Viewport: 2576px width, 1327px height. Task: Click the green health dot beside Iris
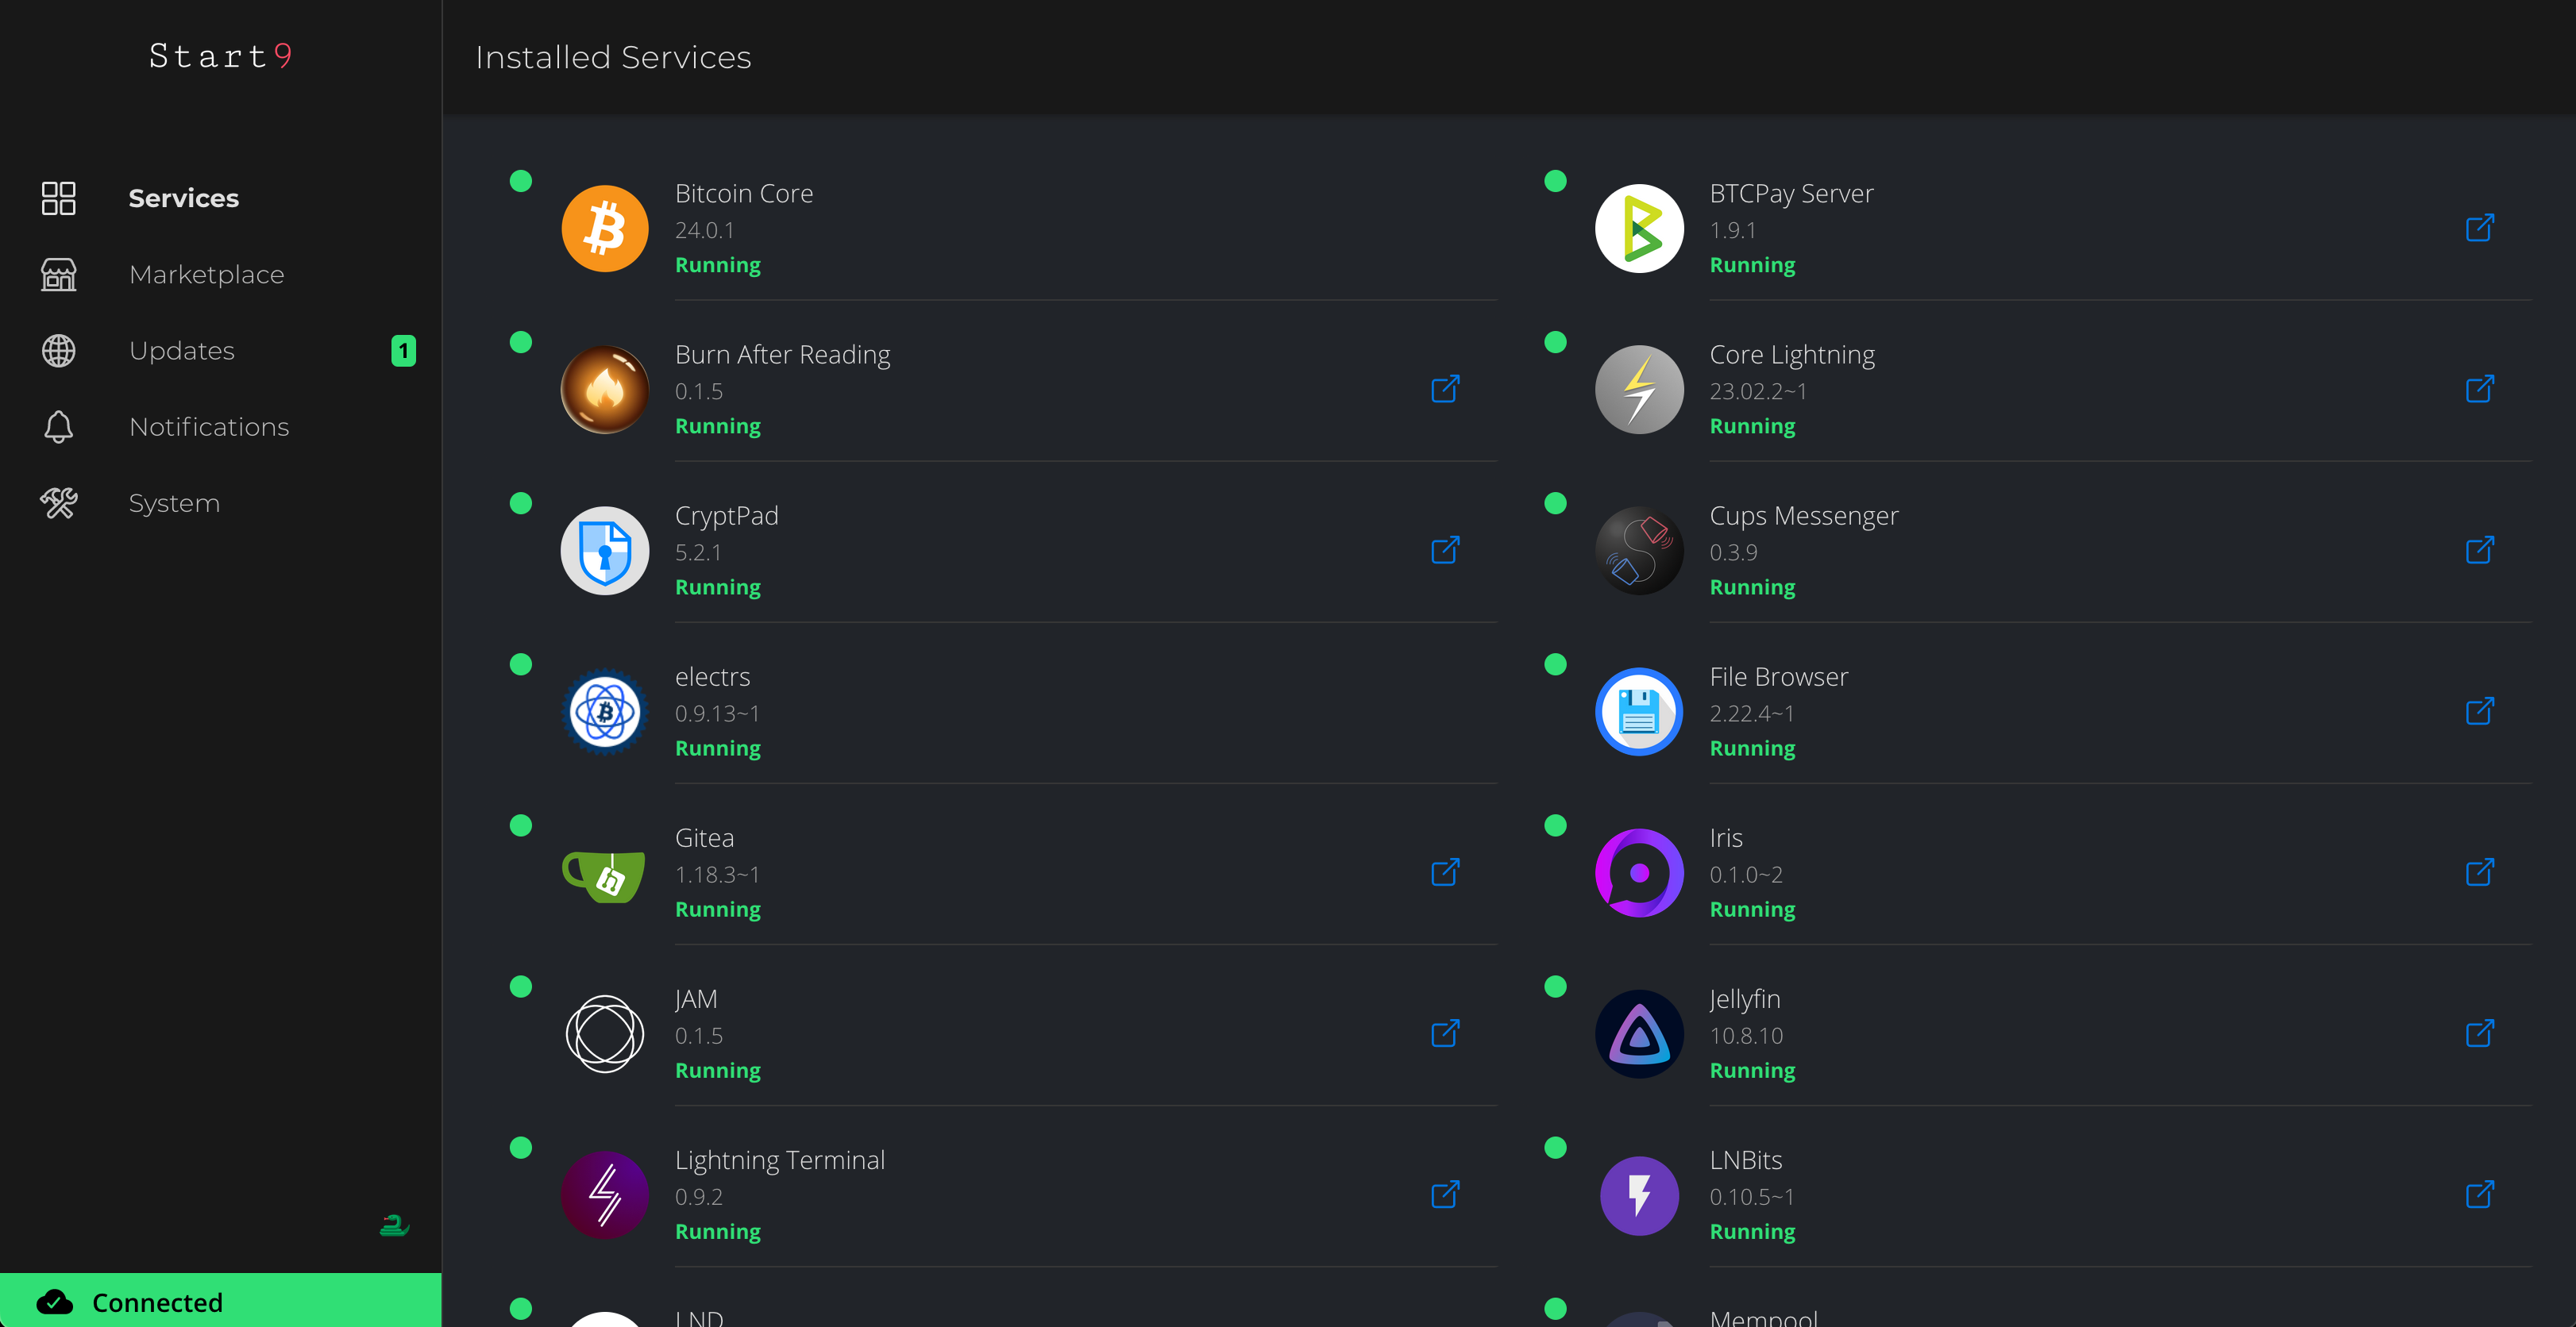1555,825
